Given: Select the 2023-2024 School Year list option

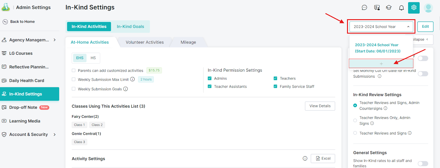Looking at the screenshot, I should (377, 48).
